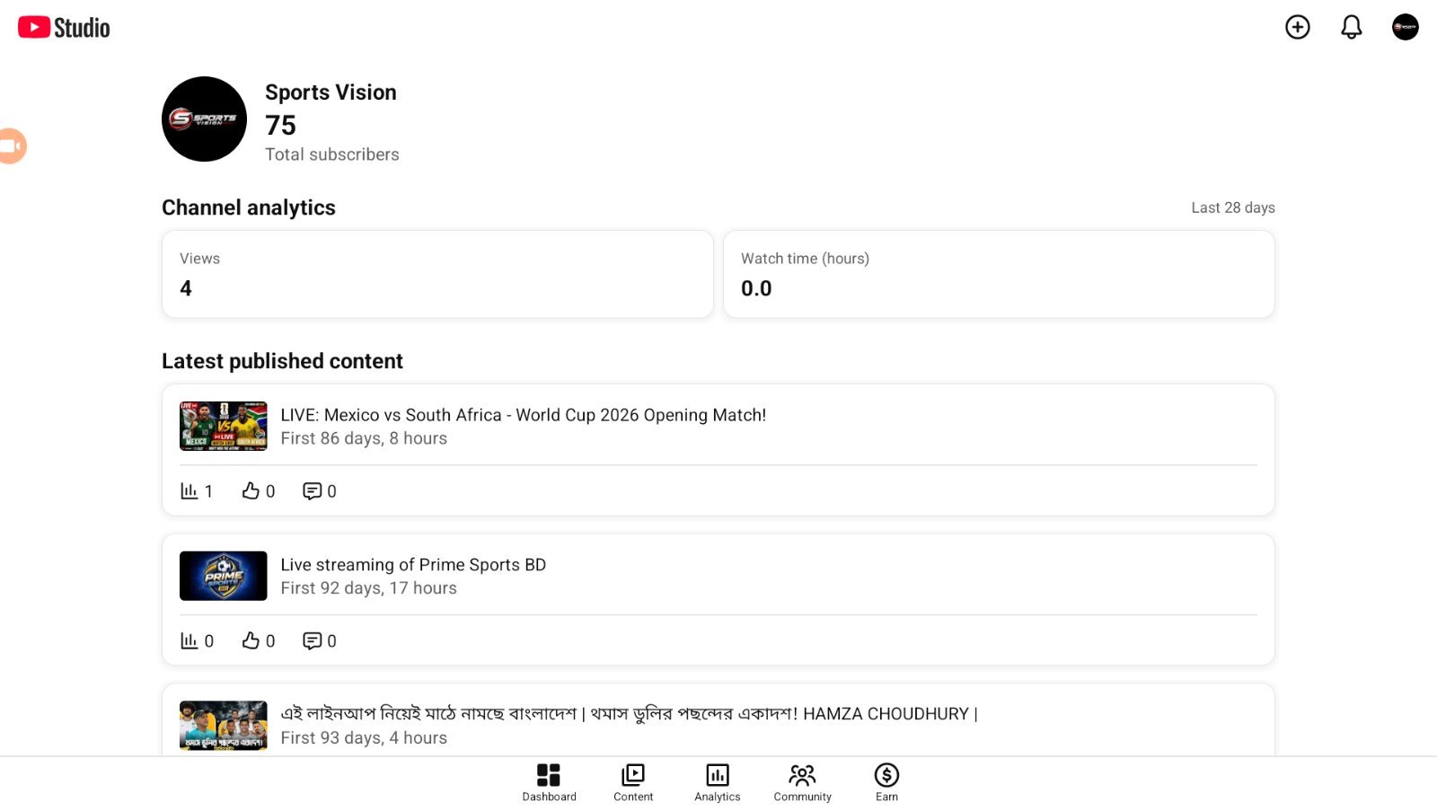Open the Create plus icon
Viewport: 1437px width, 811px height.
pyautogui.click(x=1298, y=27)
